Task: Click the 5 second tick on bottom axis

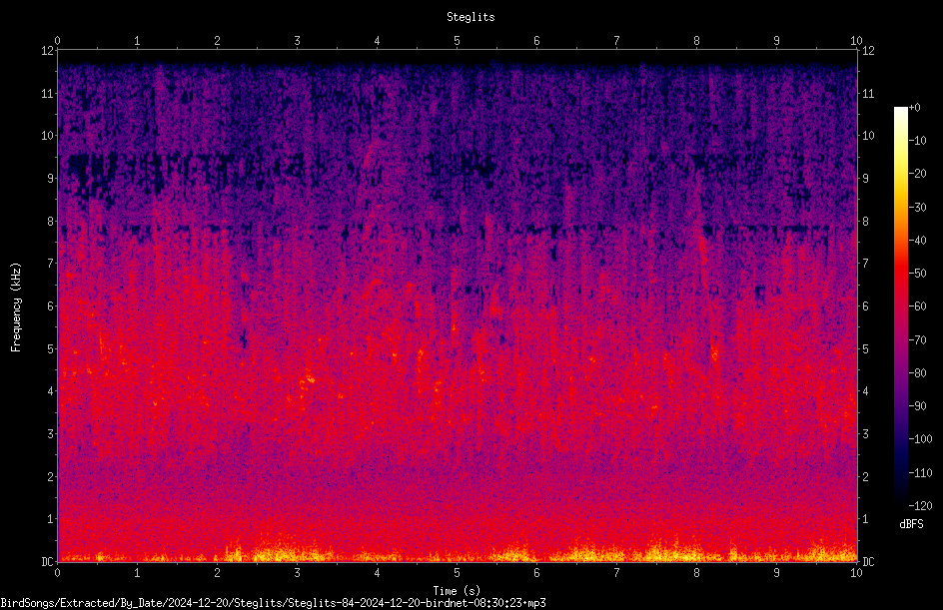Action: pyautogui.click(x=458, y=573)
